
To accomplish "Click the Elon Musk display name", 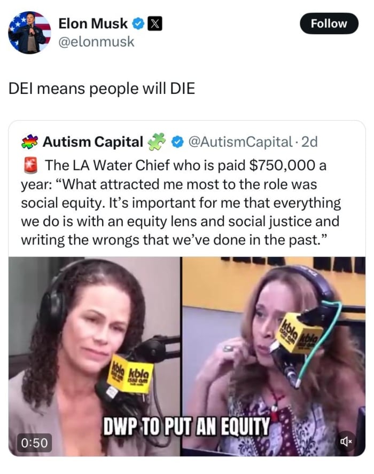I will tap(93, 23).
